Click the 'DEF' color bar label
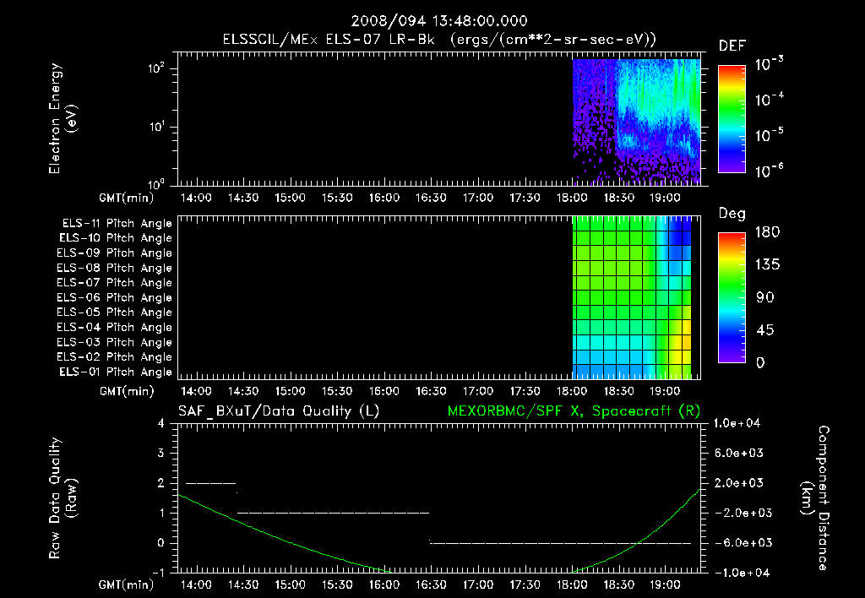The width and height of the screenshot is (865, 598). pyautogui.click(x=732, y=46)
